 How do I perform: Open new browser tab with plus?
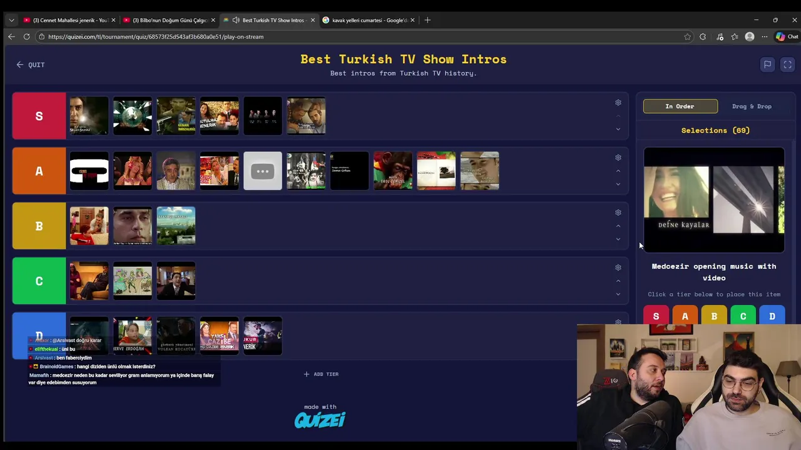tap(427, 20)
